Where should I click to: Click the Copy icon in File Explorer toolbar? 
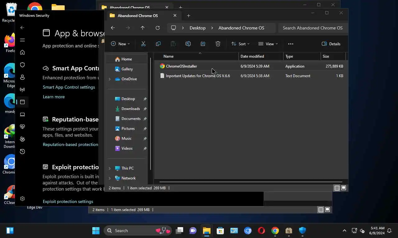point(158,44)
